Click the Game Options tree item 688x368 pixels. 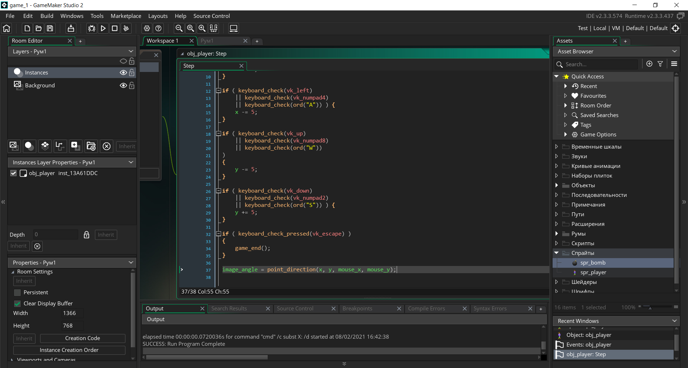pyautogui.click(x=598, y=135)
